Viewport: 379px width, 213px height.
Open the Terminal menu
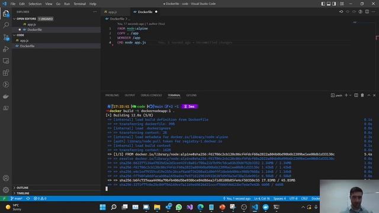point(79,4)
